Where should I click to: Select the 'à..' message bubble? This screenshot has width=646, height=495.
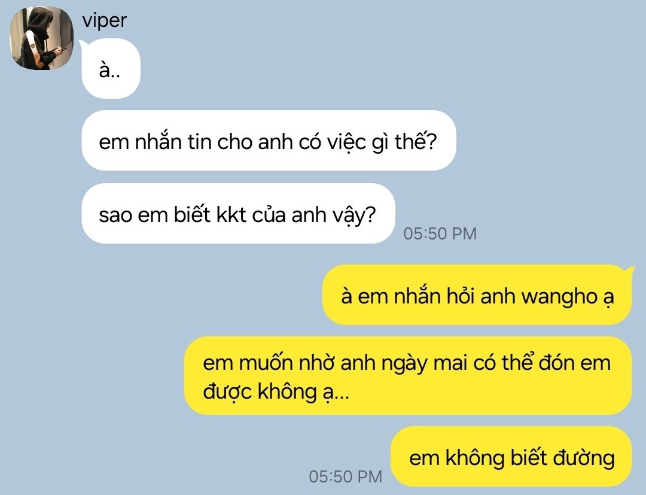tap(111, 69)
